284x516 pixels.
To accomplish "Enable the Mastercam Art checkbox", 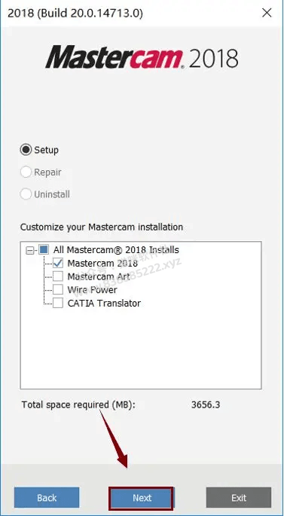I will click(58, 276).
